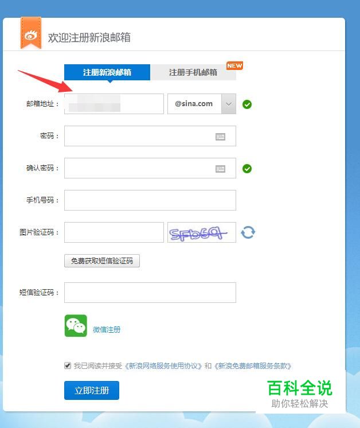Focus the 手机号码 input field
Viewport: 360px width, 428px height.
(x=150, y=200)
